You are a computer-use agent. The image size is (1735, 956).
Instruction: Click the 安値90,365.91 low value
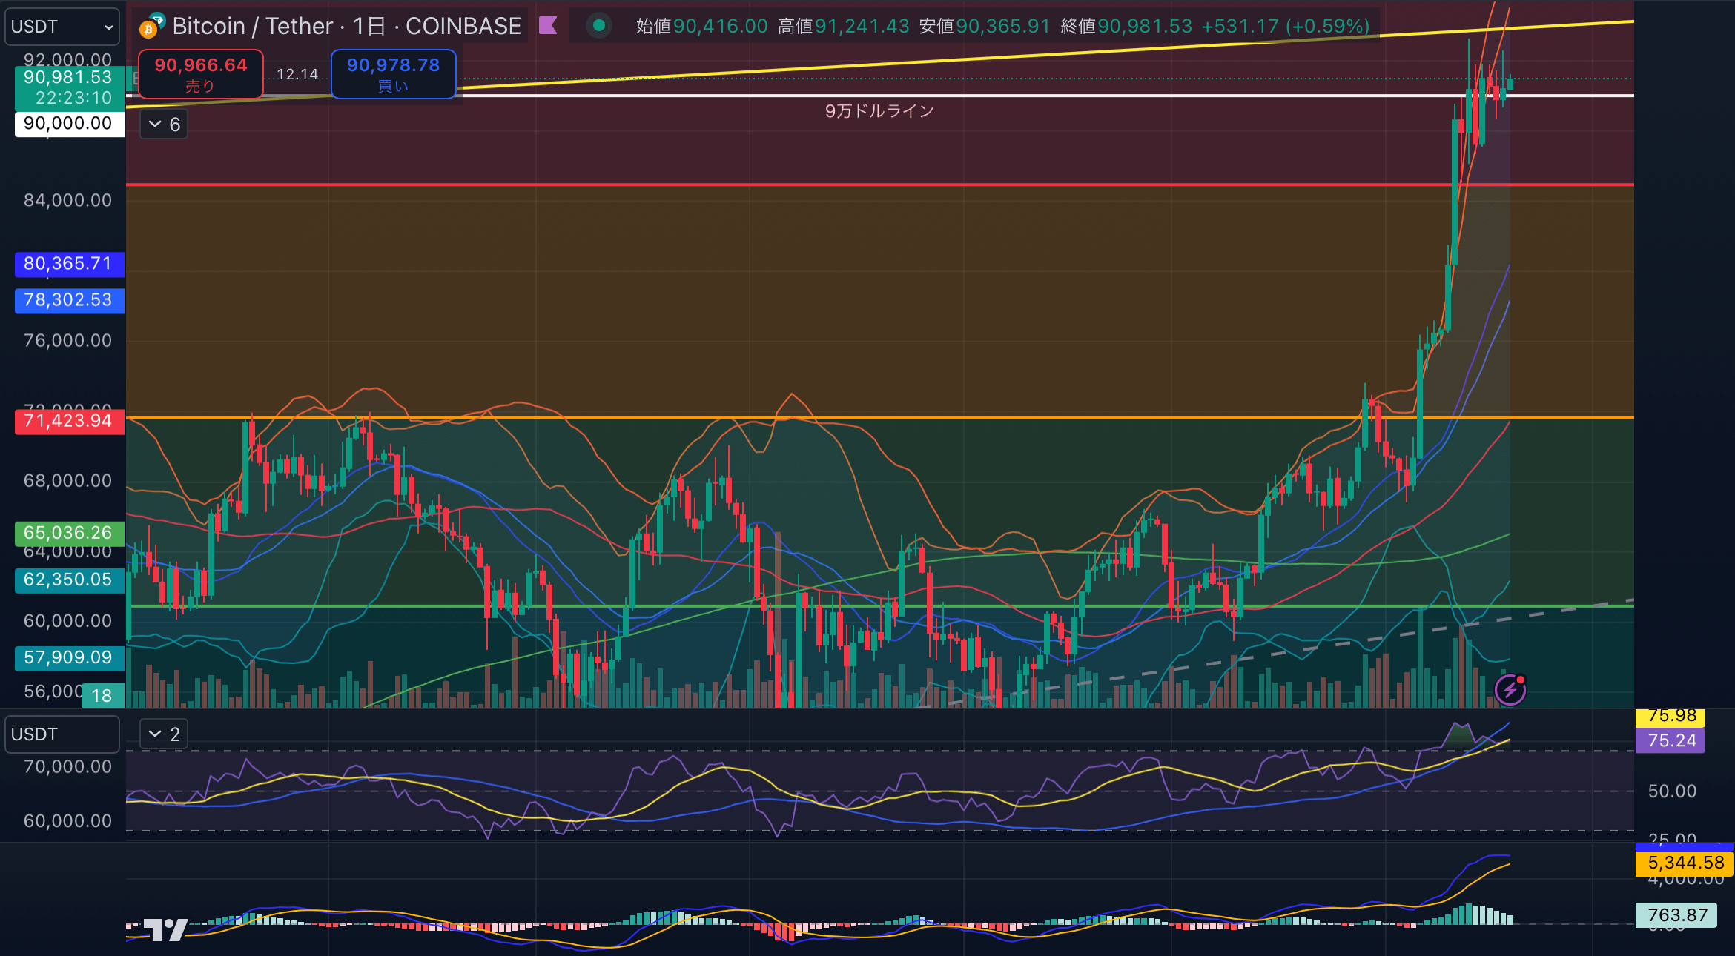point(985,27)
